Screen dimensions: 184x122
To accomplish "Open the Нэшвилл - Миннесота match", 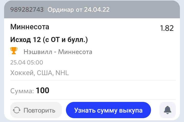I will (x=58, y=52).
